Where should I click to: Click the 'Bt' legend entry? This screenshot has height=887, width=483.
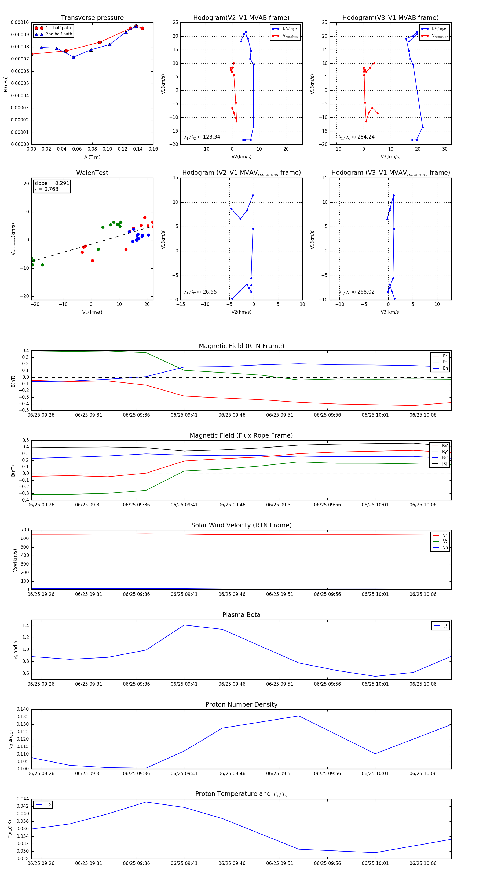[440, 362]
